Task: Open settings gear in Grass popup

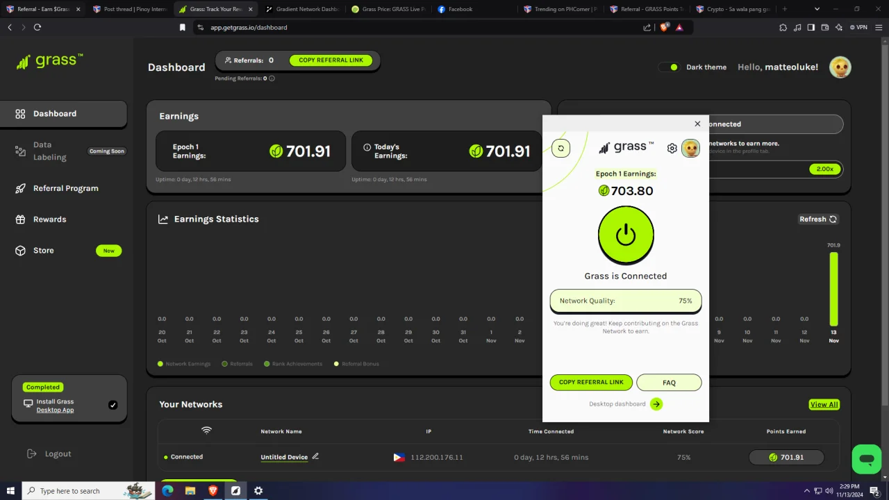Action: tap(672, 148)
